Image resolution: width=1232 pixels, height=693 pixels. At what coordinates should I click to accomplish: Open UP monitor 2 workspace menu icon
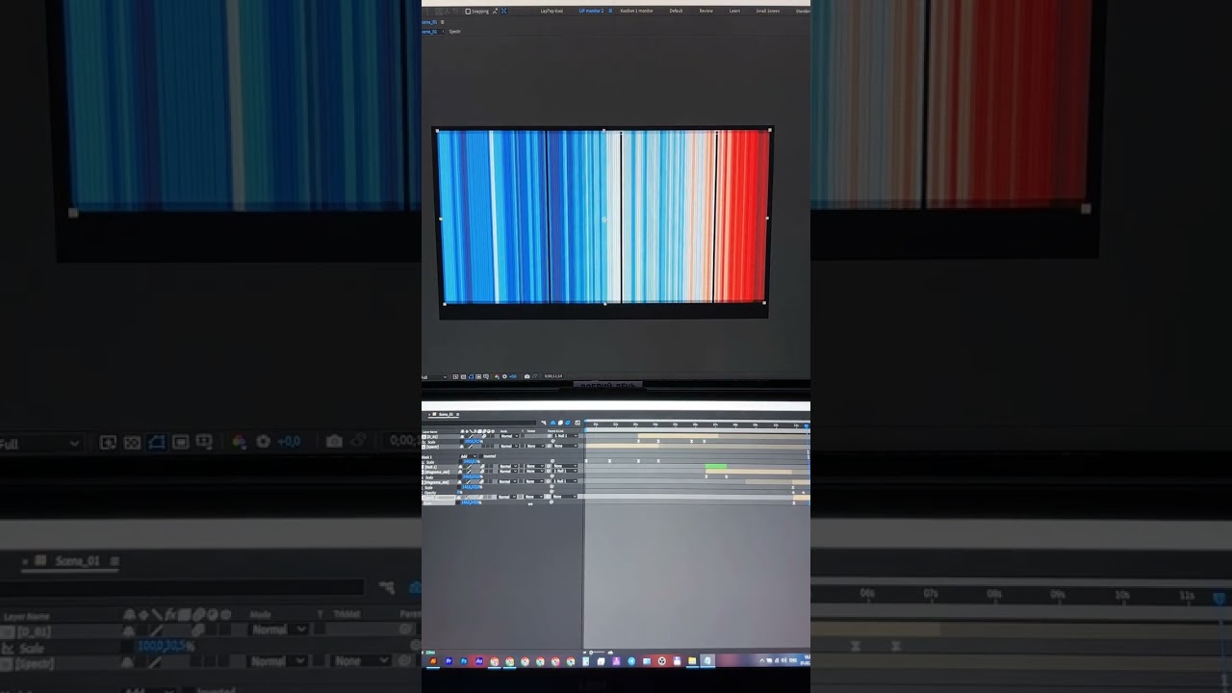tap(610, 11)
